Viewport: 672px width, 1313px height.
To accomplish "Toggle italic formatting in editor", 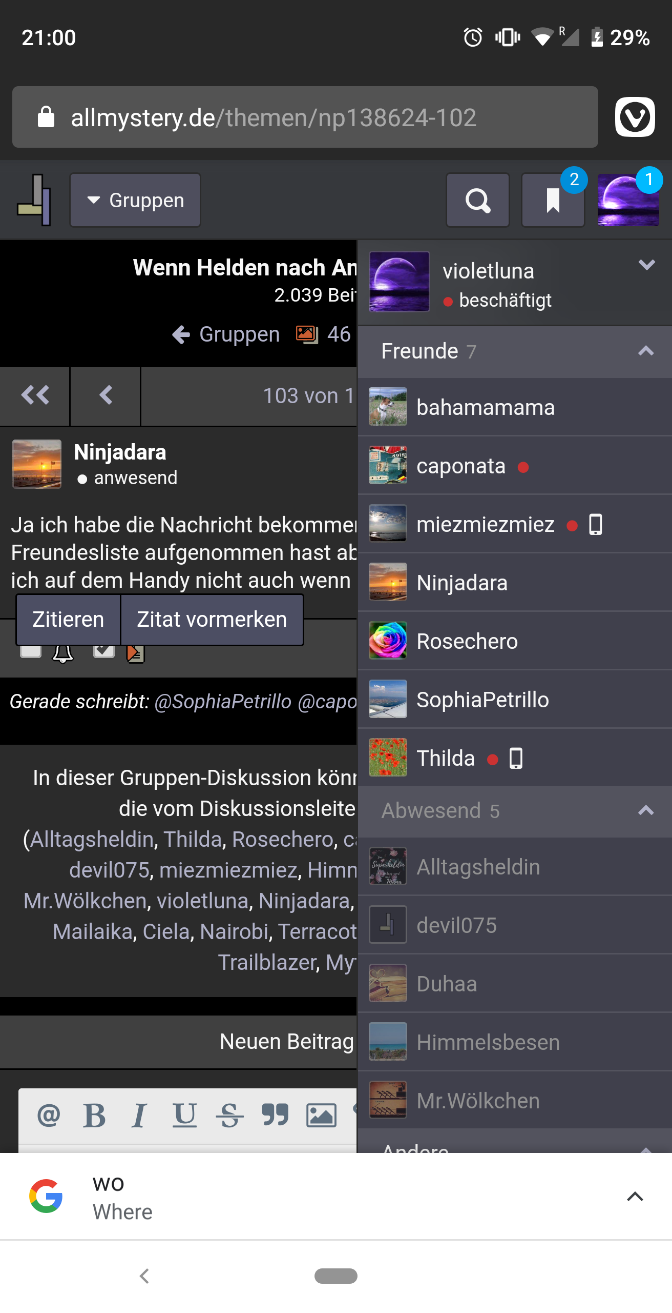I will click(x=139, y=1115).
